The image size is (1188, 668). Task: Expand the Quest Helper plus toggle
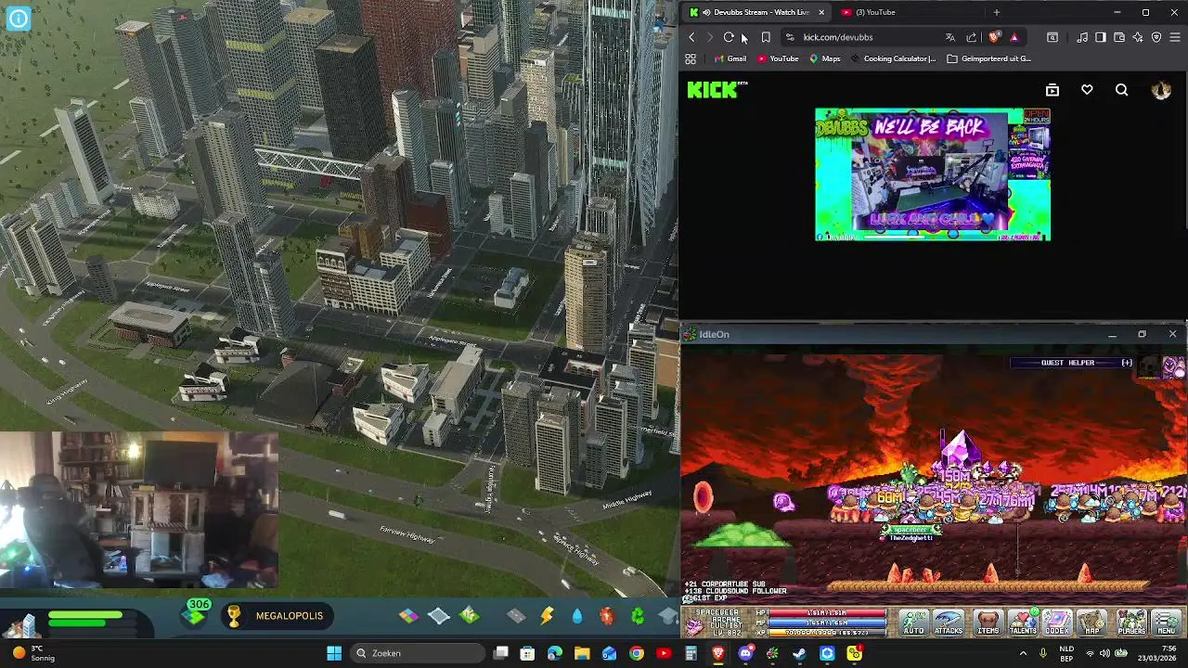pos(1127,363)
